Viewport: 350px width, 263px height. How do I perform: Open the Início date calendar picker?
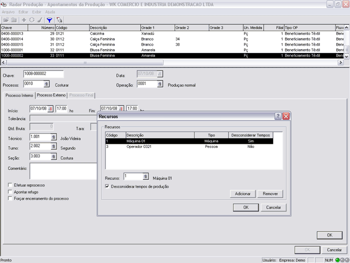pos(50,109)
